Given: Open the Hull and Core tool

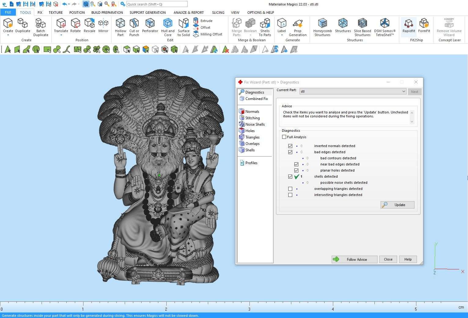Looking at the screenshot, I should click(168, 24).
